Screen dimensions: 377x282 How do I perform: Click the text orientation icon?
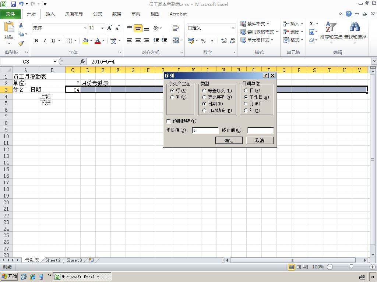(x=156, y=28)
